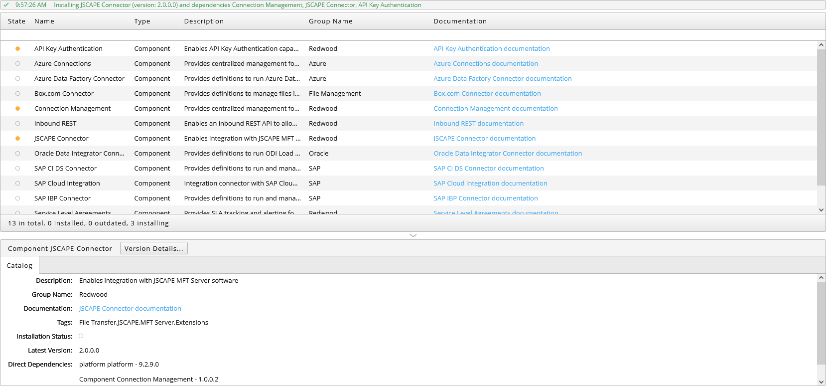The height and width of the screenshot is (386, 826).
Task: Open SAP IBP Connector documentation link
Action: tap(486, 198)
